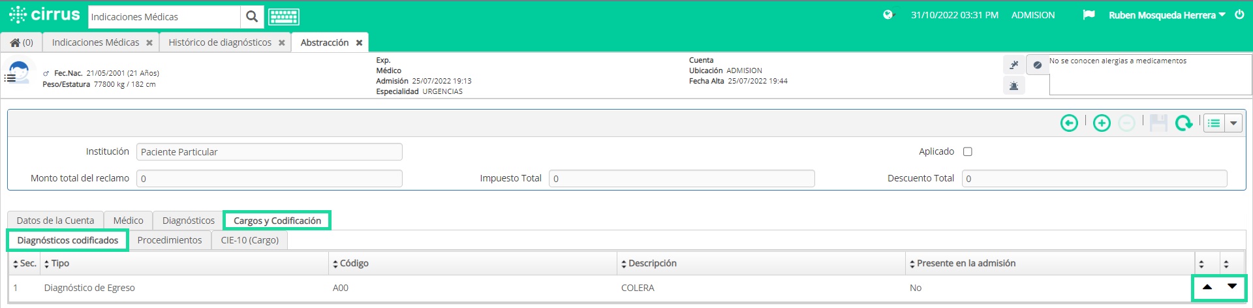Click the Cirrus logo
The height and width of the screenshot is (308, 1253).
pyautogui.click(x=44, y=15)
